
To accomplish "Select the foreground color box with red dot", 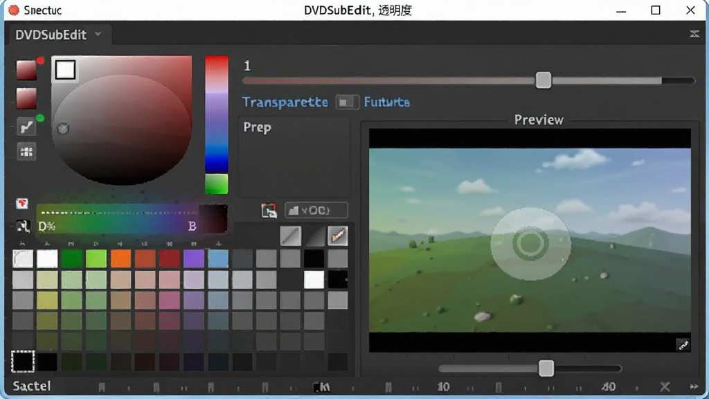I will click(x=26, y=70).
